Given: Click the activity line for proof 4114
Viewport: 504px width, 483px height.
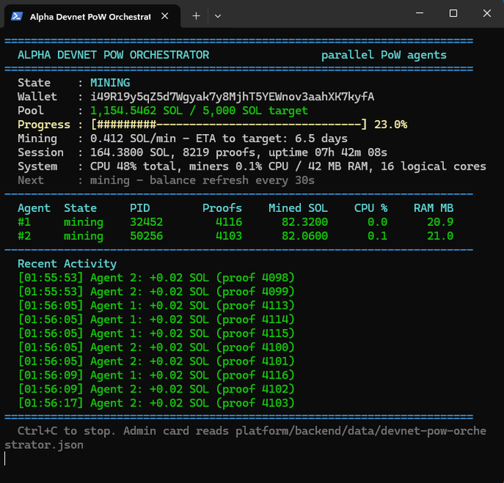Looking at the screenshot, I should point(156,319).
